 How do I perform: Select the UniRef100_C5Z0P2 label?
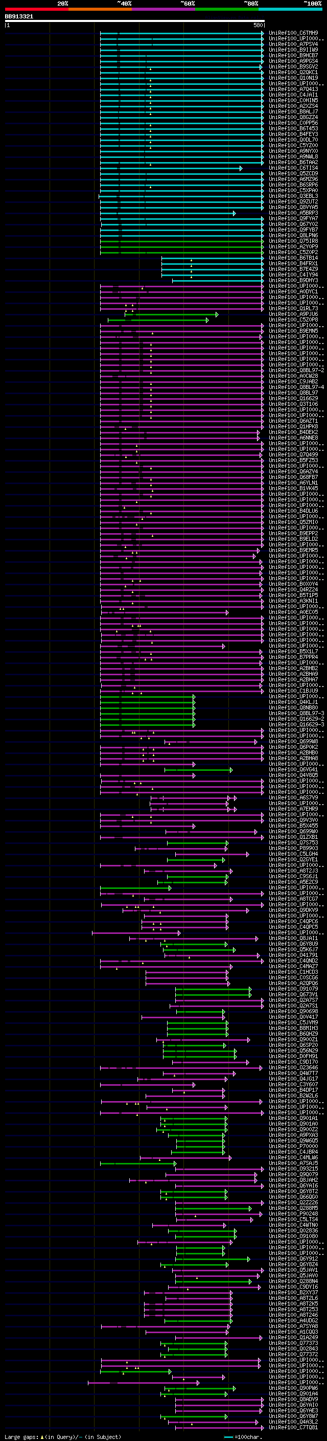point(293,253)
